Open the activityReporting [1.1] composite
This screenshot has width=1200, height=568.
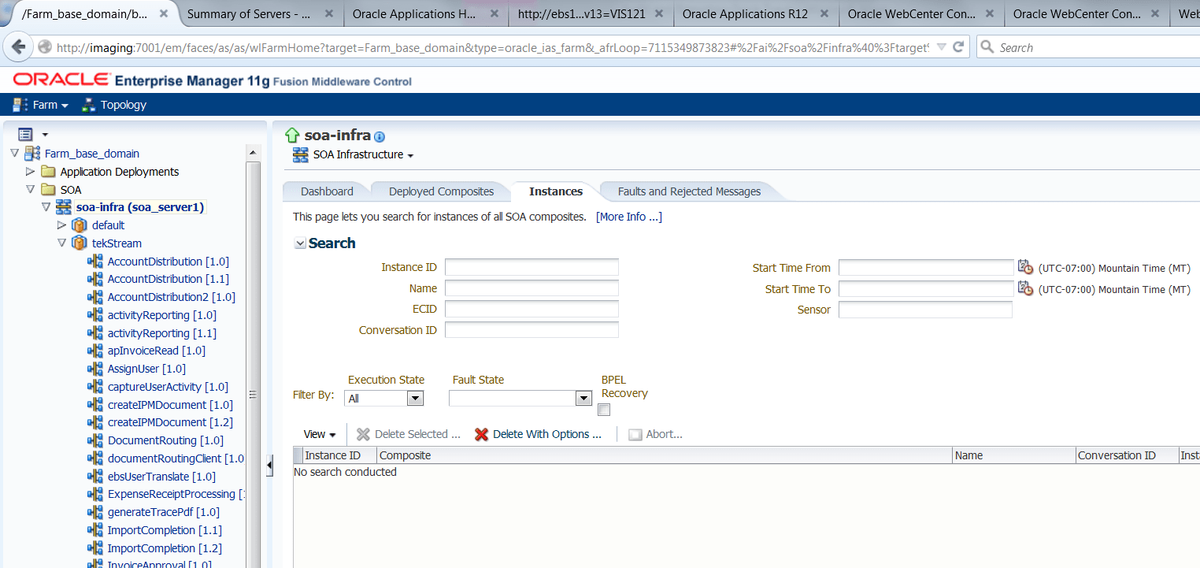pyautogui.click(x=162, y=333)
